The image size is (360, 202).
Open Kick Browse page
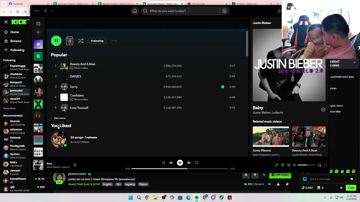(x=13, y=41)
